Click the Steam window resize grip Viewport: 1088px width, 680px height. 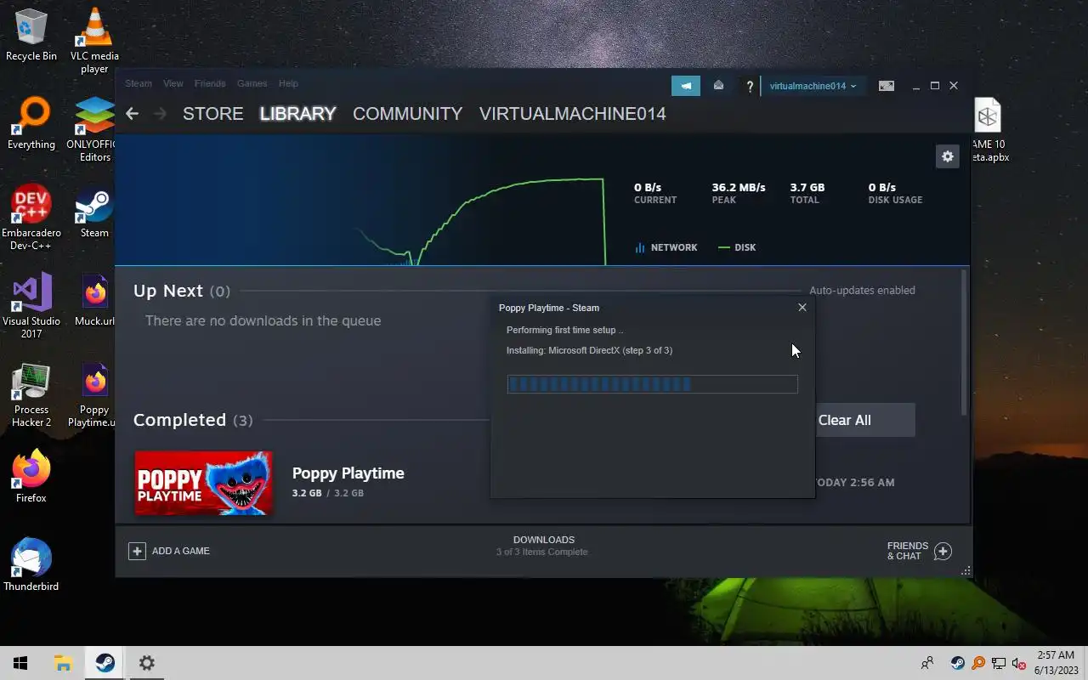966,571
